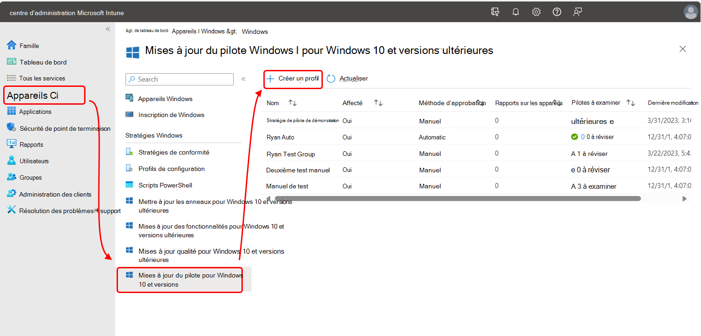Click the Appareils Windows devices icon
The image size is (701, 336).
[x=129, y=98]
